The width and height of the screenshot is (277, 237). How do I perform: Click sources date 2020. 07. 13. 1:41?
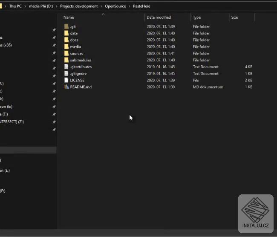tap(161, 53)
